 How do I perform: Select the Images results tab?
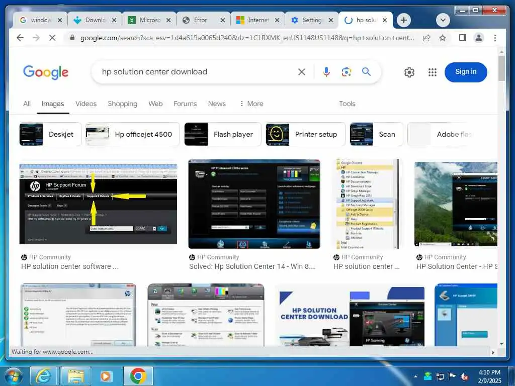tap(52, 104)
